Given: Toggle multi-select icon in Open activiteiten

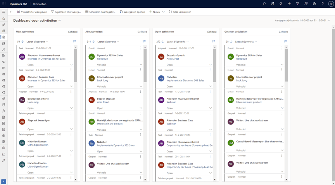Looking at the screenshot, I should (x=214, y=41).
